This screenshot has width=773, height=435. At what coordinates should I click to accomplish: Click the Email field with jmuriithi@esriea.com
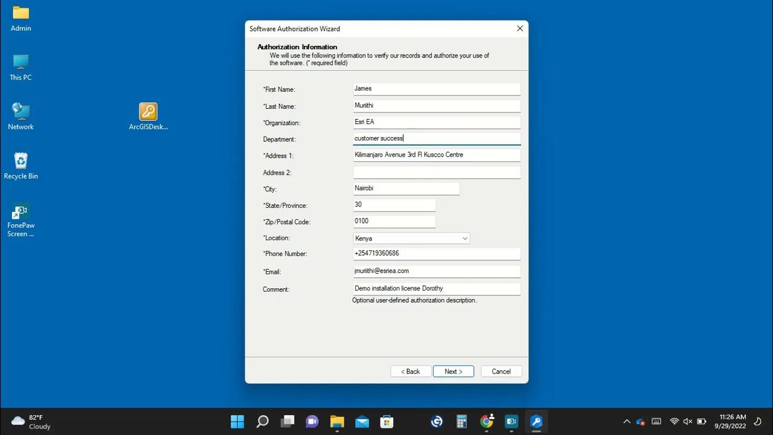click(x=437, y=271)
